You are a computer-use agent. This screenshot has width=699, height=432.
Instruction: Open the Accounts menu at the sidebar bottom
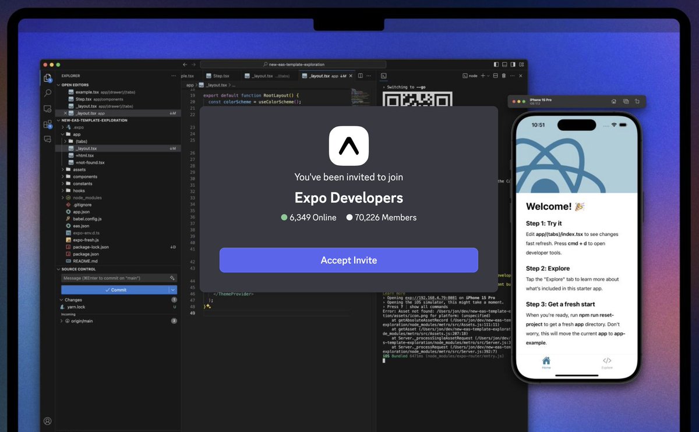pos(48,421)
